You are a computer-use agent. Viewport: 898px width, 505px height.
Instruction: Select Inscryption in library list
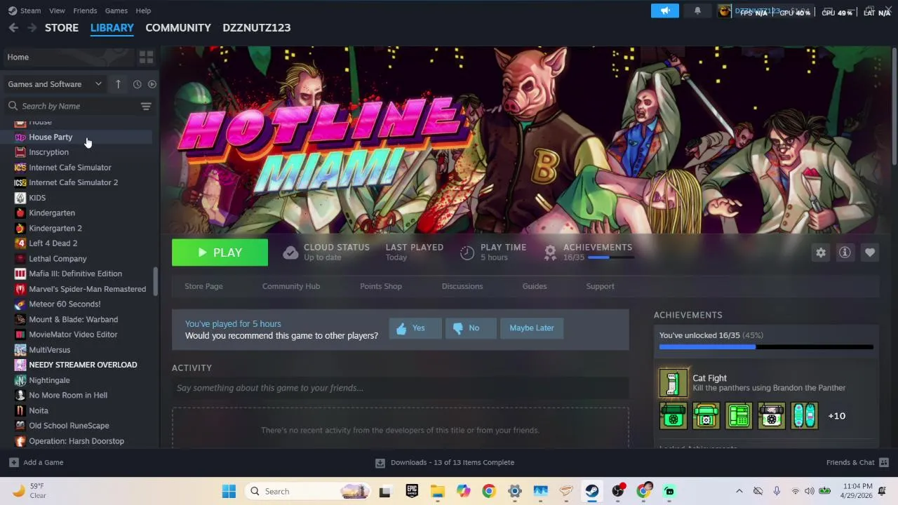[77, 152]
